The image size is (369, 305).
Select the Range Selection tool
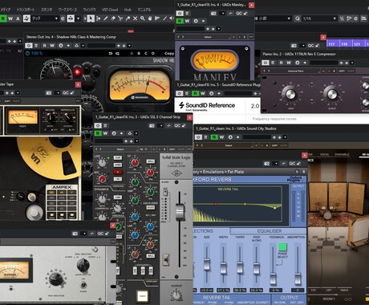[98, 18]
